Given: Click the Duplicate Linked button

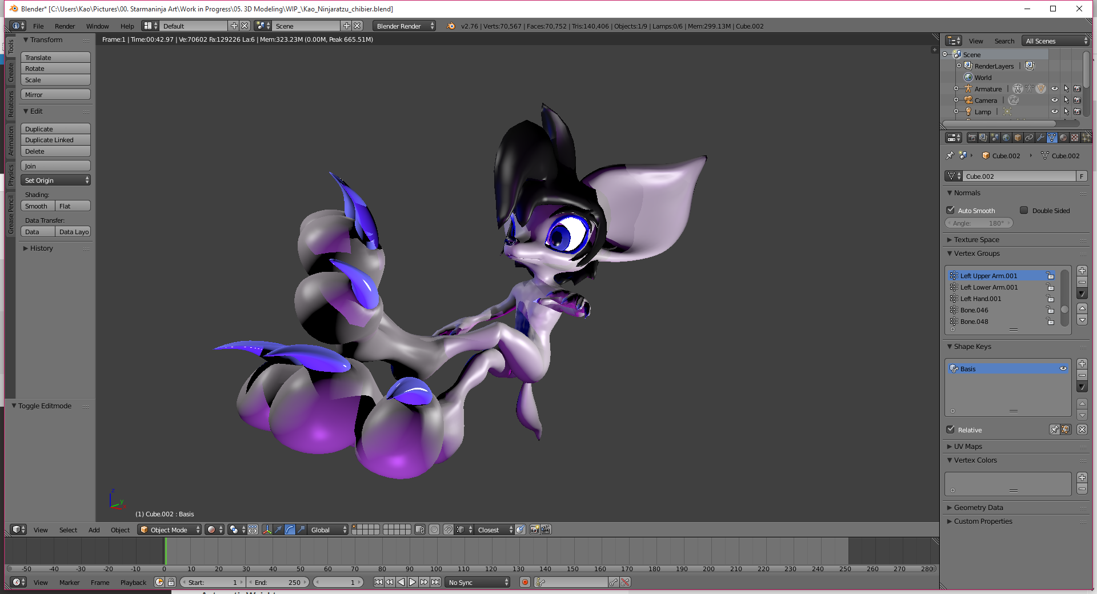Looking at the screenshot, I should point(56,140).
